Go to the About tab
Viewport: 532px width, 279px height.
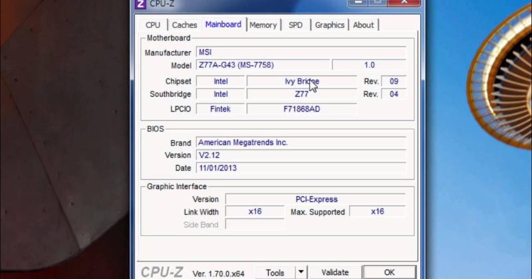point(363,25)
